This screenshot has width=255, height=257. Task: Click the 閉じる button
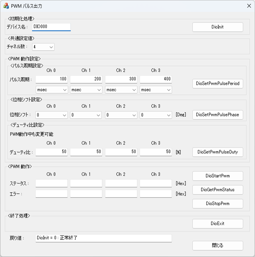tap(217, 246)
